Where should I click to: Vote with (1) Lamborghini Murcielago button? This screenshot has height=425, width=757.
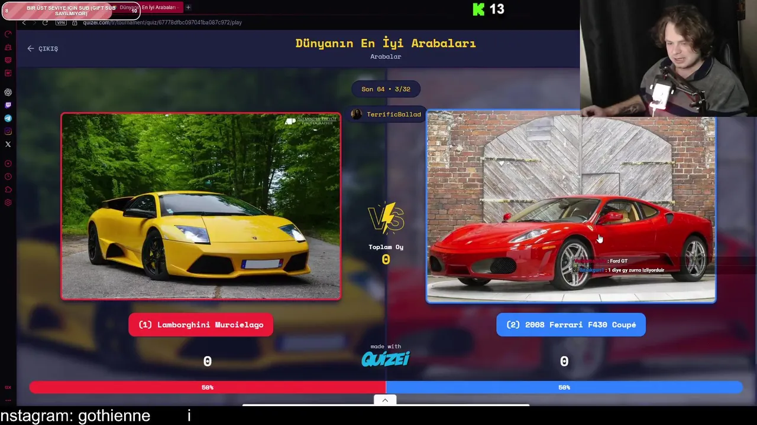200,325
